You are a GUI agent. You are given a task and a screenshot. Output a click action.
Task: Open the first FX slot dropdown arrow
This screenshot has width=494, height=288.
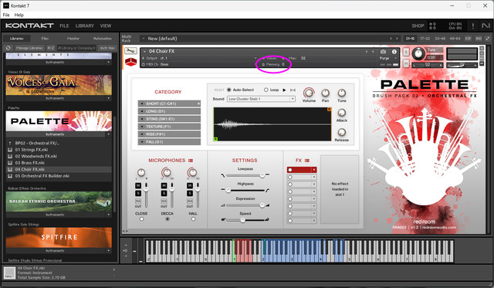click(x=314, y=170)
